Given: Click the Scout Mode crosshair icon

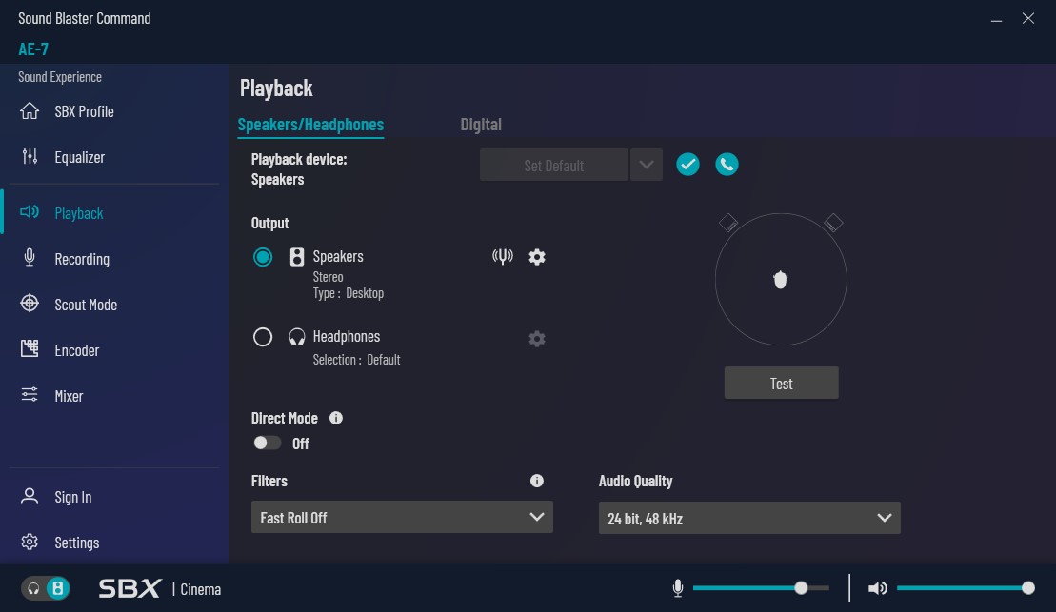Looking at the screenshot, I should 30,304.
